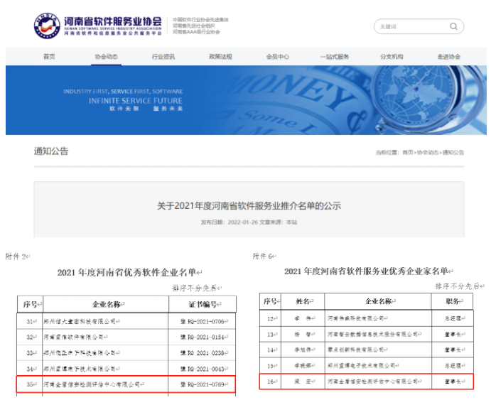Click 董事长 in row 16

point(453,382)
